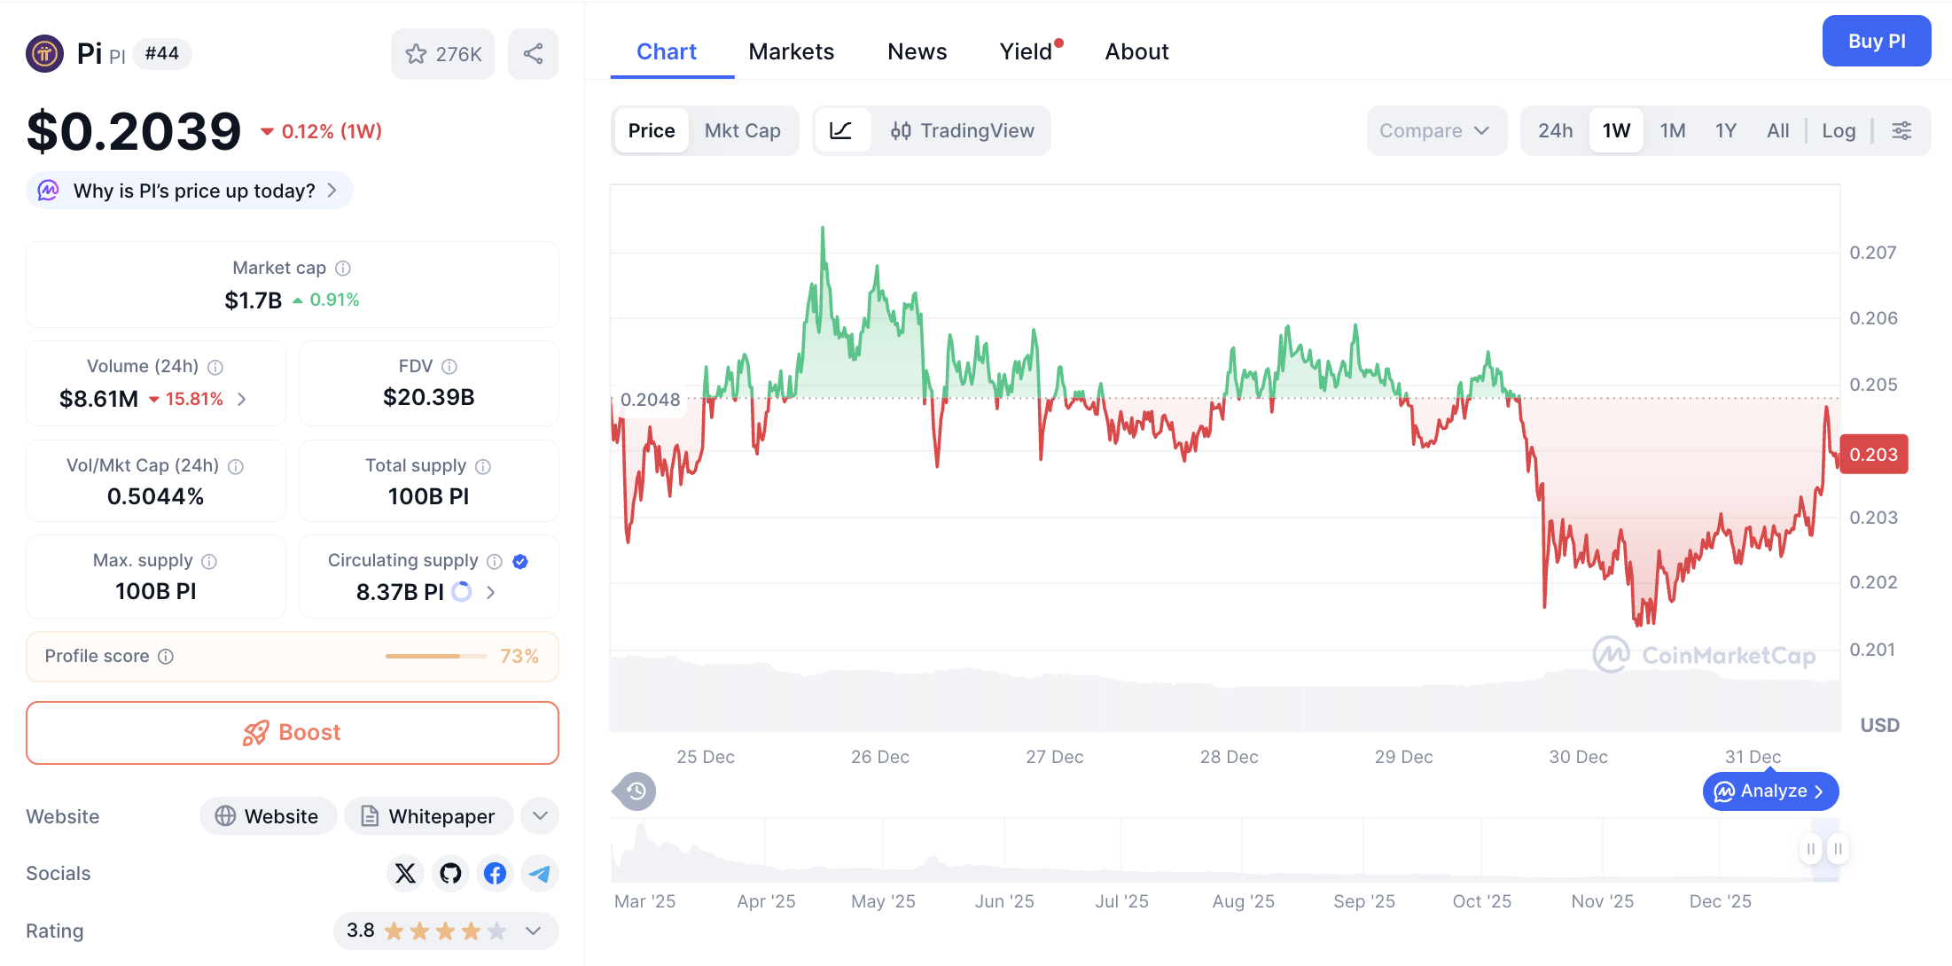Open Pi's Telegram social icon
Screen dimensions: 1952x966
coord(540,873)
